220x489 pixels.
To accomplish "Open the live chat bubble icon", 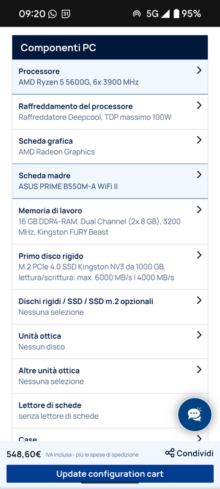I will (x=194, y=414).
